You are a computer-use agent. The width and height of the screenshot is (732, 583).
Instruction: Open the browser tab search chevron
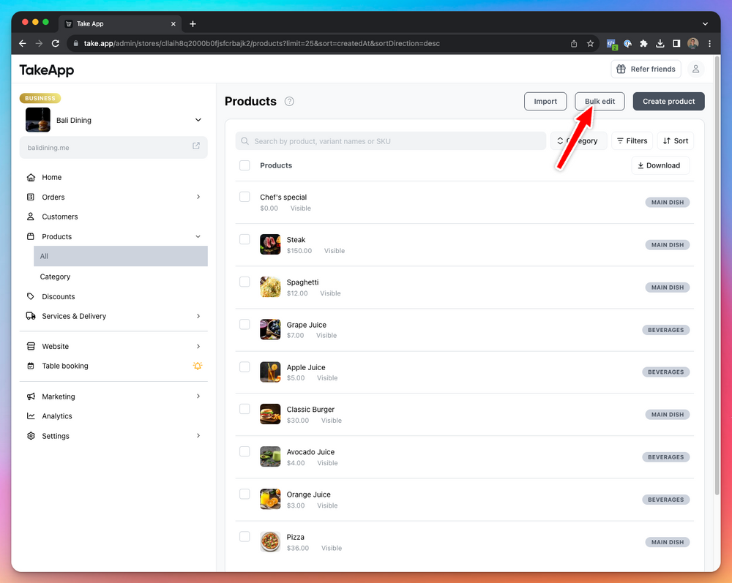click(705, 24)
